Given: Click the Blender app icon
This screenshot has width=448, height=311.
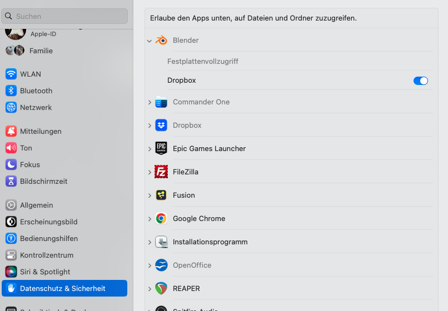Looking at the screenshot, I should click(x=161, y=41).
